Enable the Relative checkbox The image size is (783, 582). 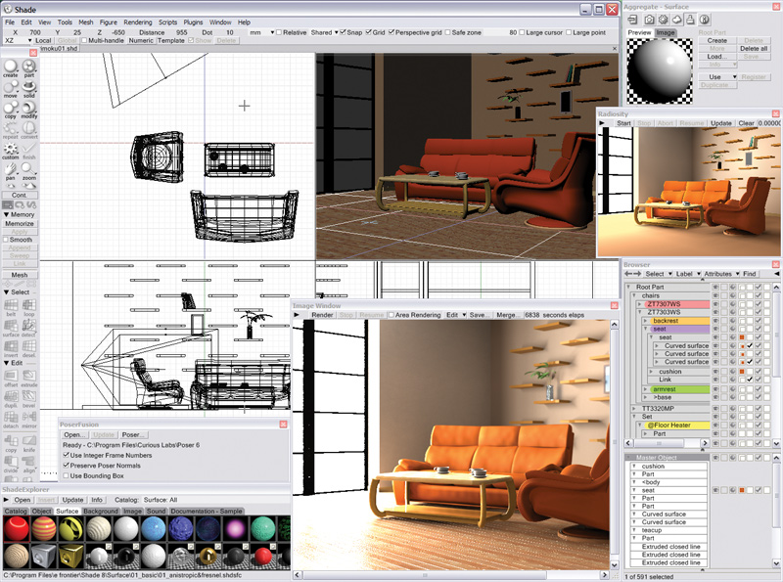[279, 32]
